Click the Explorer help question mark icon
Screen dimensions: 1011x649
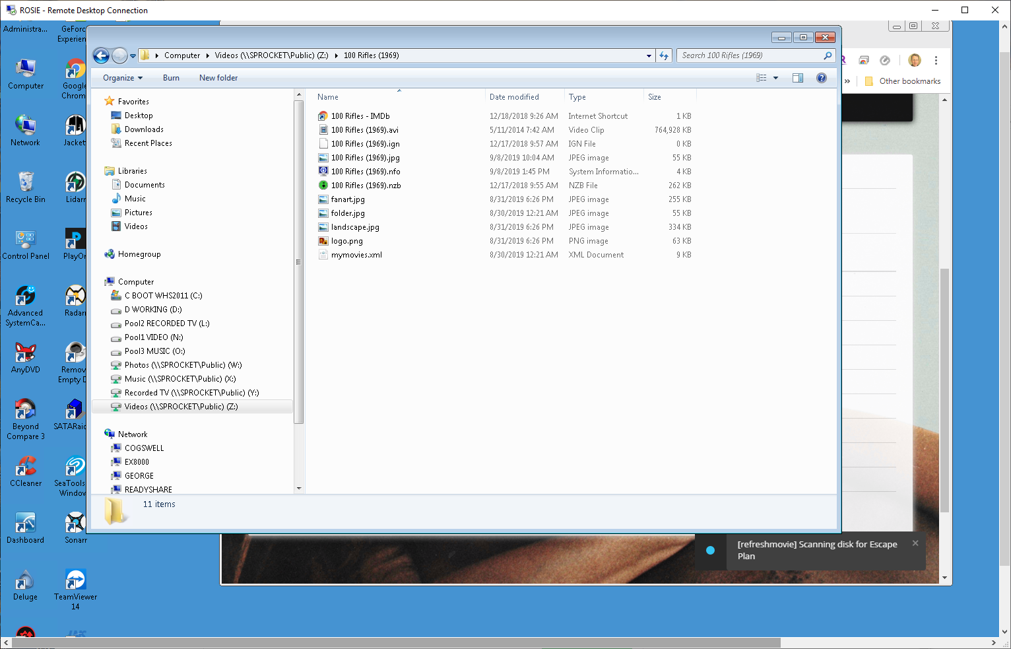coord(822,77)
